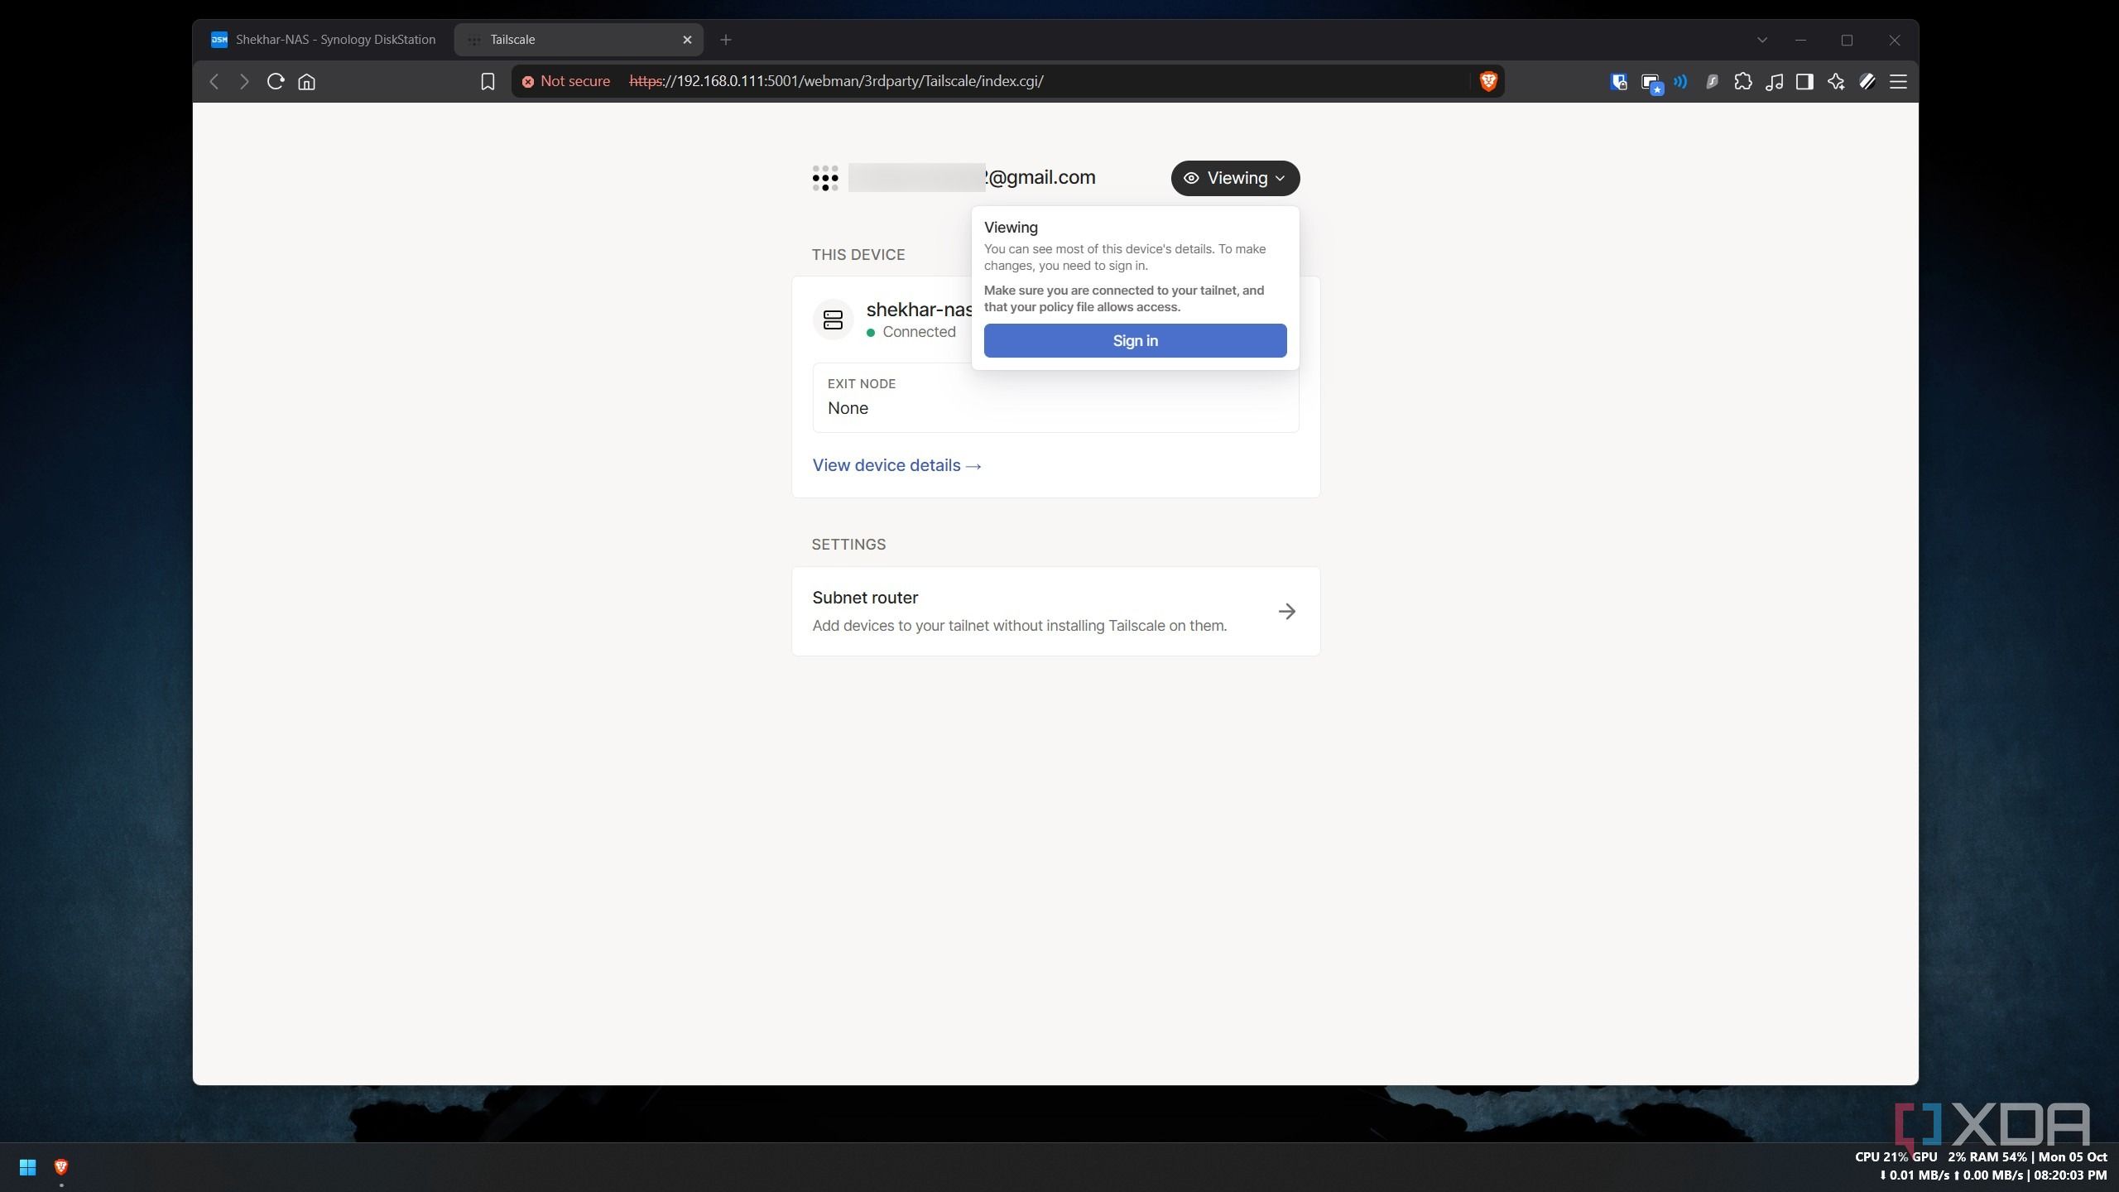
Task: Open the Windows Start menu
Action: [x=27, y=1167]
